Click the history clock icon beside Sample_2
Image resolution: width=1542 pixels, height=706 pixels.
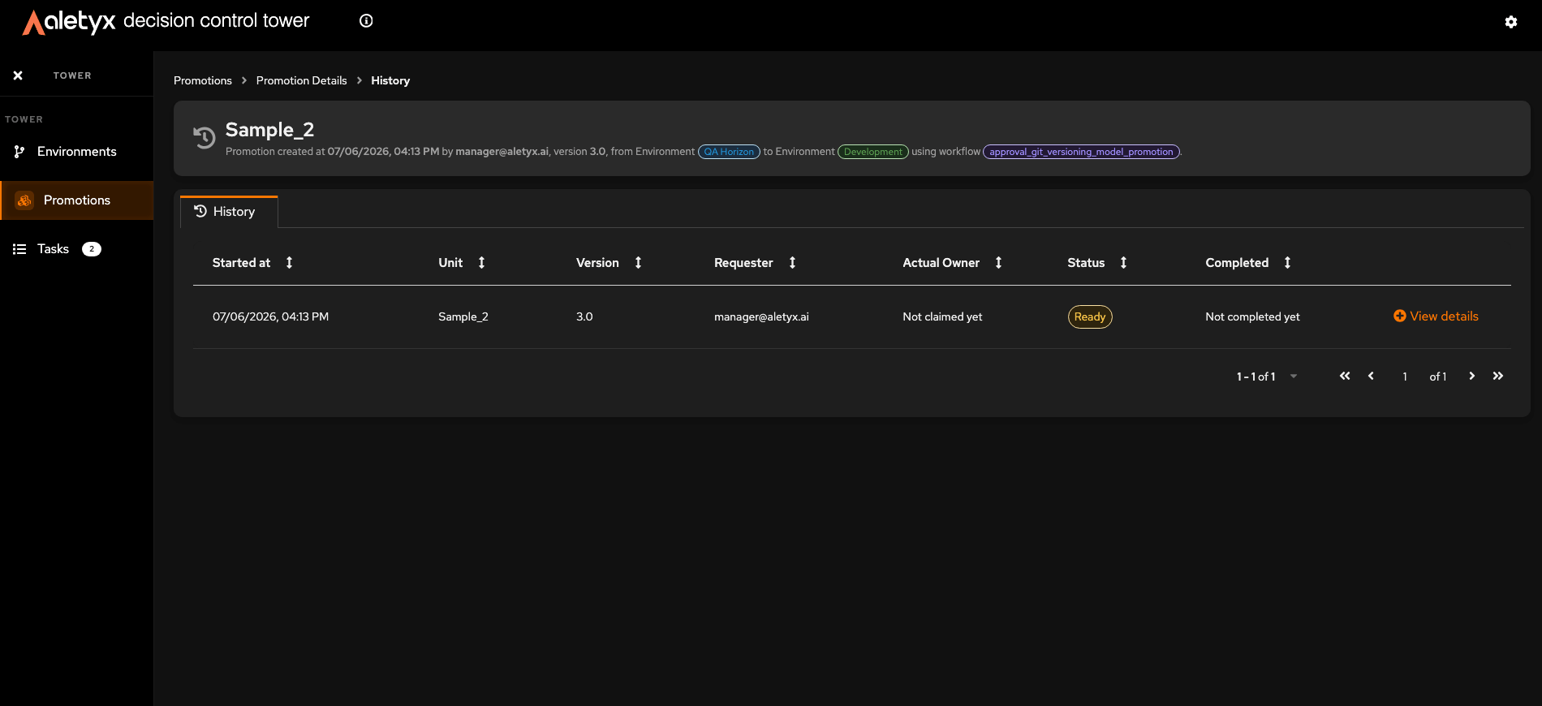pos(204,138)
